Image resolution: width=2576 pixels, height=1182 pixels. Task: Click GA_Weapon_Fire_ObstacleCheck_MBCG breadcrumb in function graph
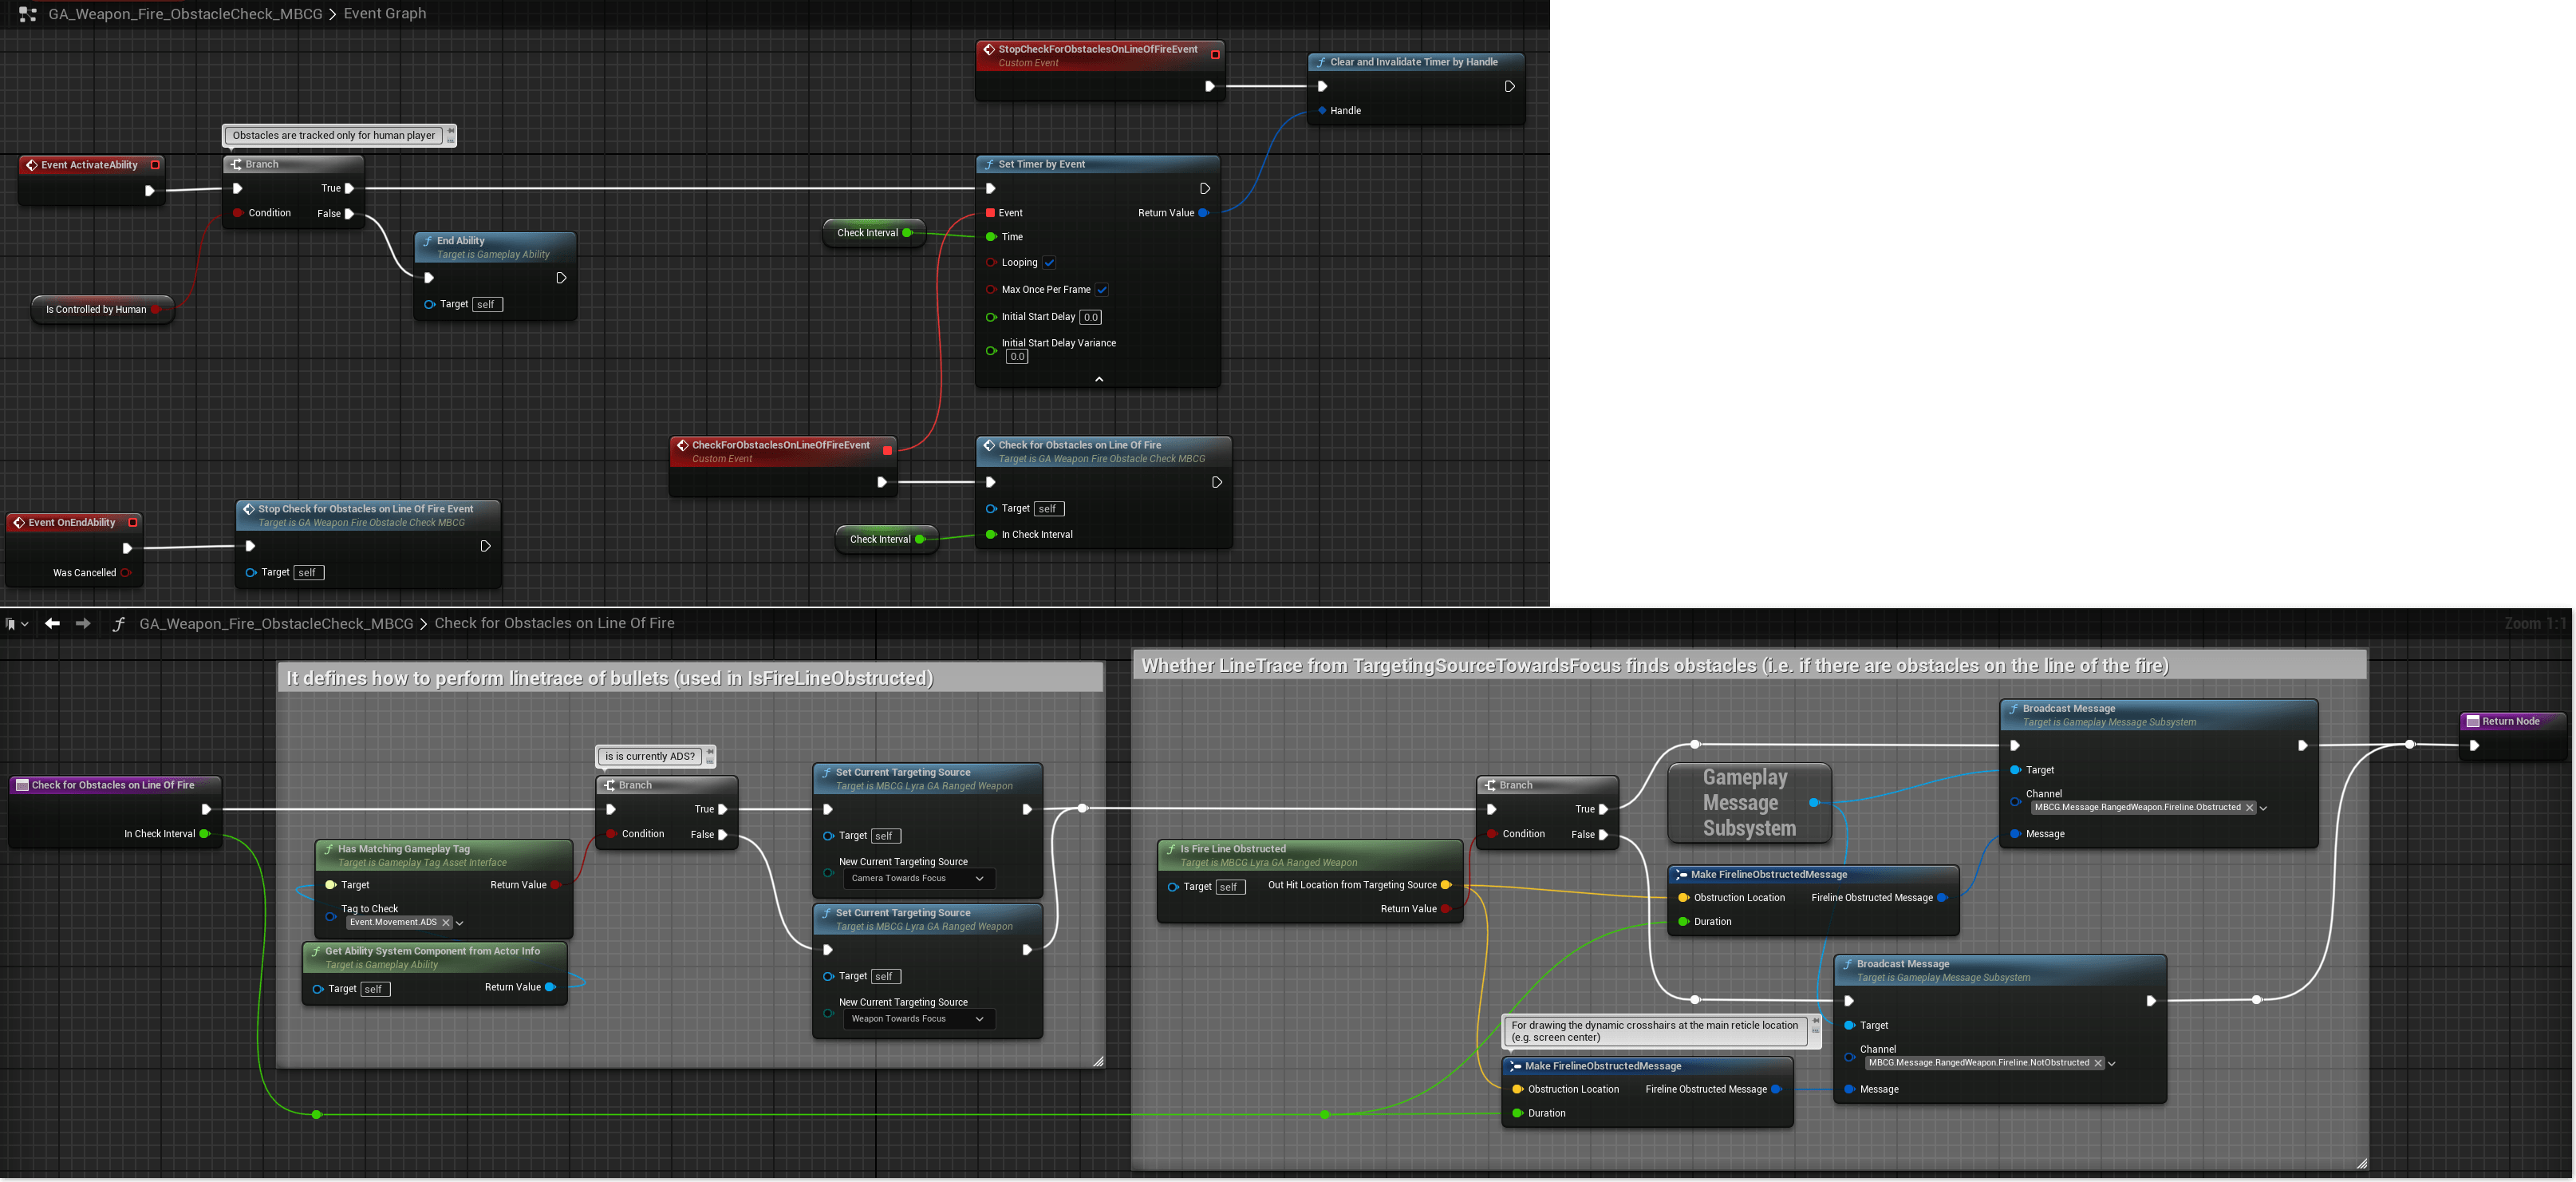276,623
